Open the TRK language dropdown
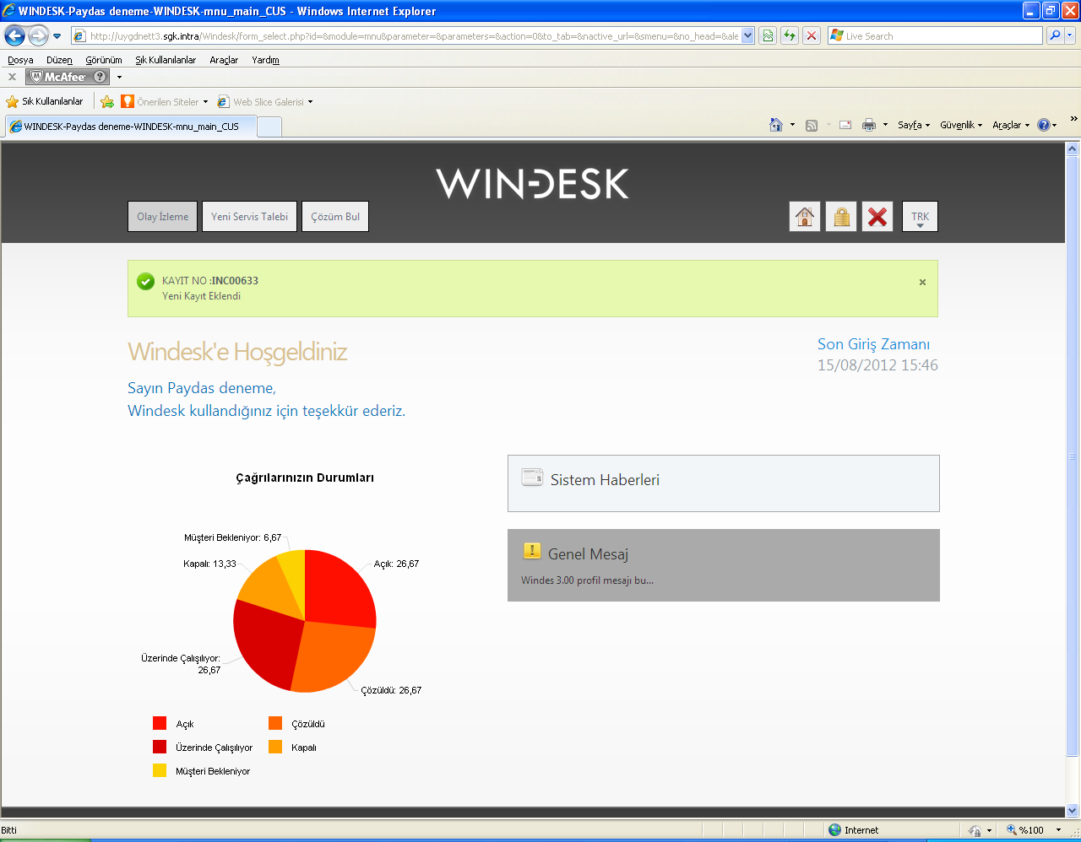Viewport: 1081px width, 842px height. [920, 217]
